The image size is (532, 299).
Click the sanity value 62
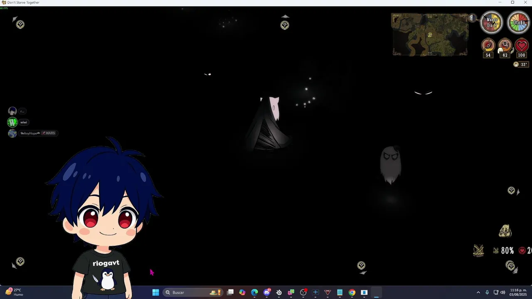coord(505,55)
